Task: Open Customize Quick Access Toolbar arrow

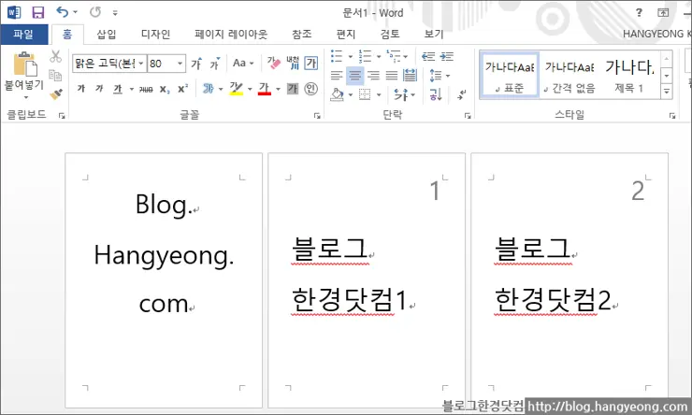Action: point(115,13)
